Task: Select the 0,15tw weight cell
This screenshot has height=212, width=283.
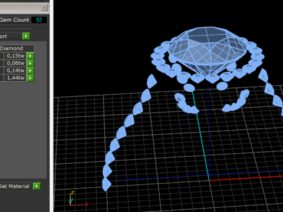Action: point(15,56)
